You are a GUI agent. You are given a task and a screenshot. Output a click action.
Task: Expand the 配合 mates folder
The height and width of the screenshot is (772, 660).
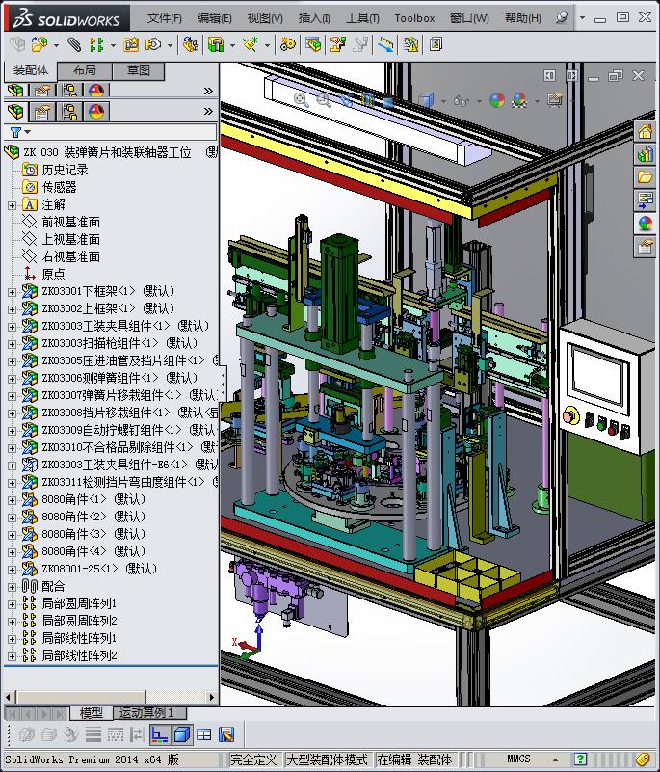(12, 587)
